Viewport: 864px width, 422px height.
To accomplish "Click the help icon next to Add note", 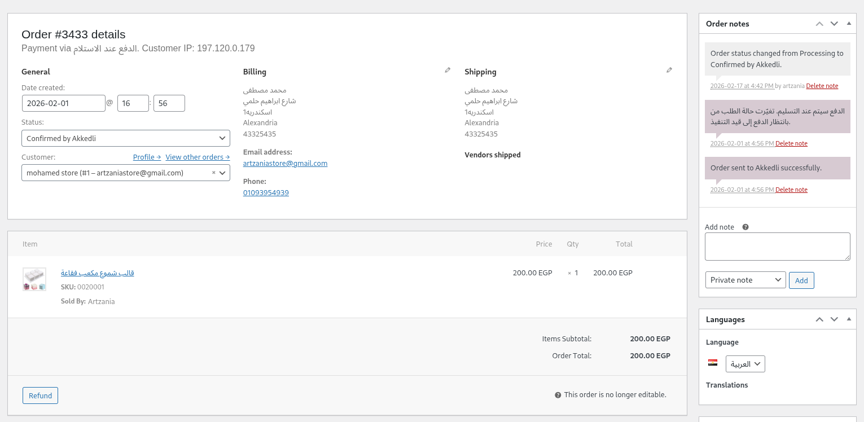I will click(745, 226).
